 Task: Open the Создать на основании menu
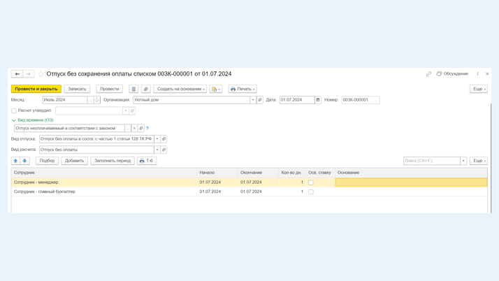[180, 89]
